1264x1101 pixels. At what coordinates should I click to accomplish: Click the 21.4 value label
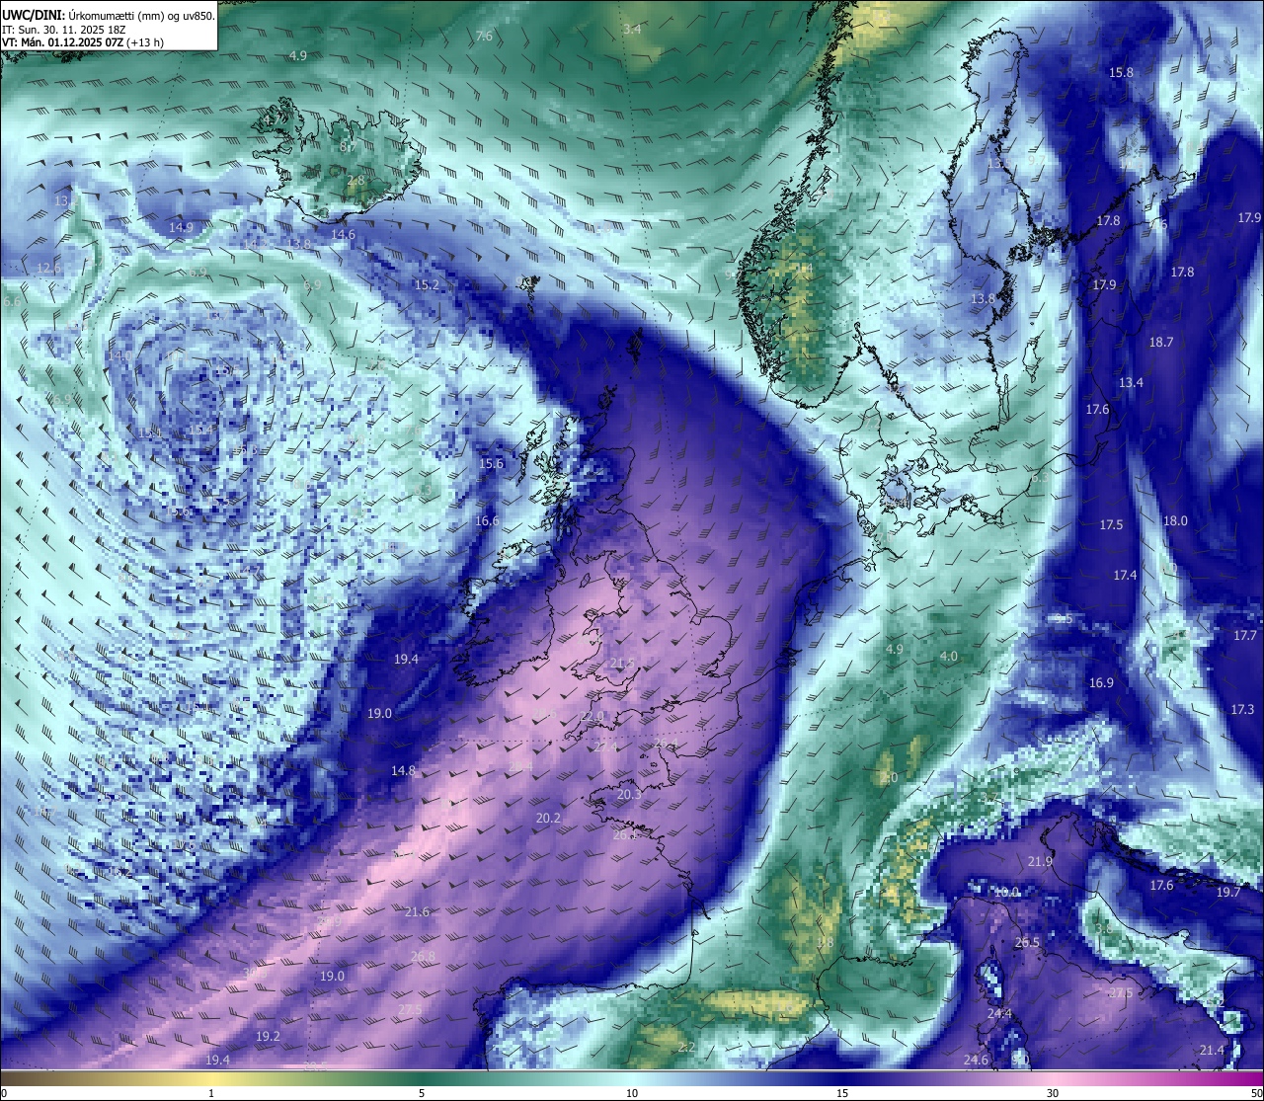(x=1212, y=1050)
